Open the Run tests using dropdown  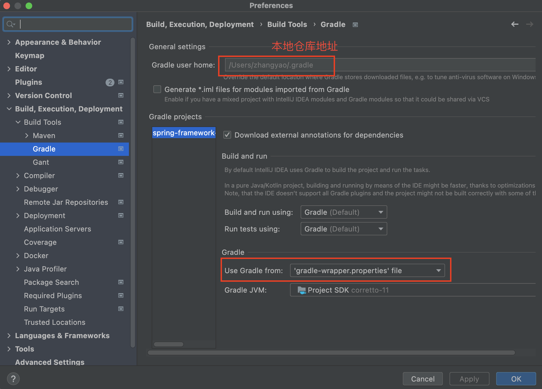(x=344, y=229)
